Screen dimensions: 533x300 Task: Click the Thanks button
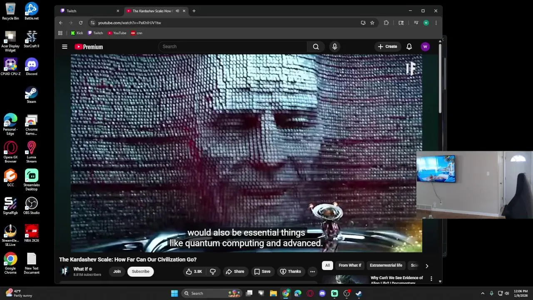tap(290, 271)
